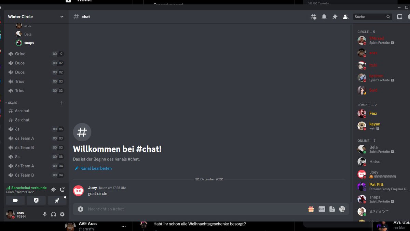Open the Winter Circle server dropdown
The image size is (410, 231).
[36, 16]
